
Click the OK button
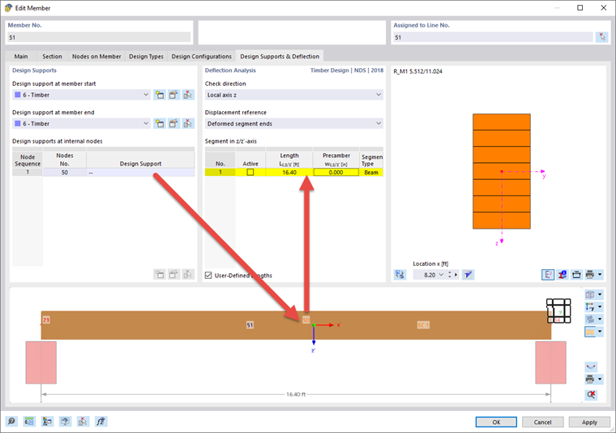coord(496,422)
